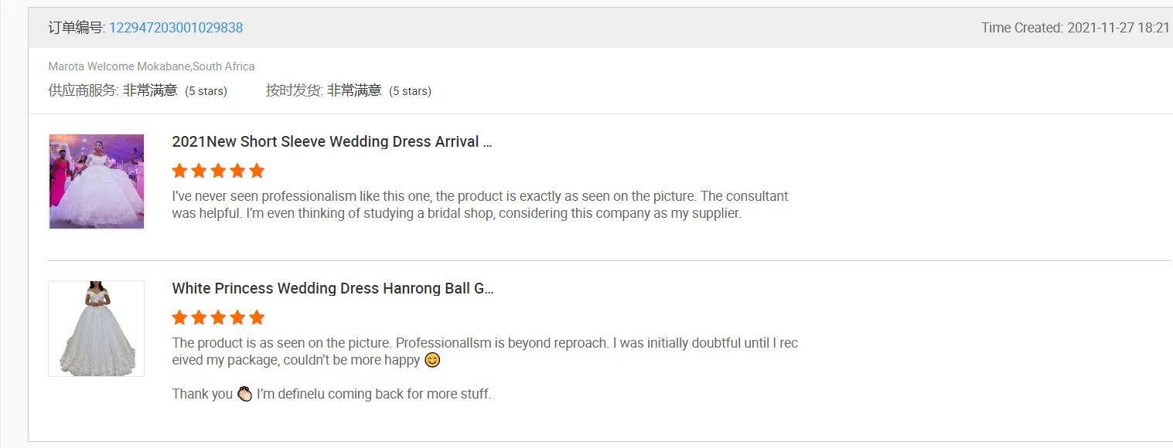
Task: Click fifth star of Short Sleeve dress rating
Action: [x=257, y=171]
